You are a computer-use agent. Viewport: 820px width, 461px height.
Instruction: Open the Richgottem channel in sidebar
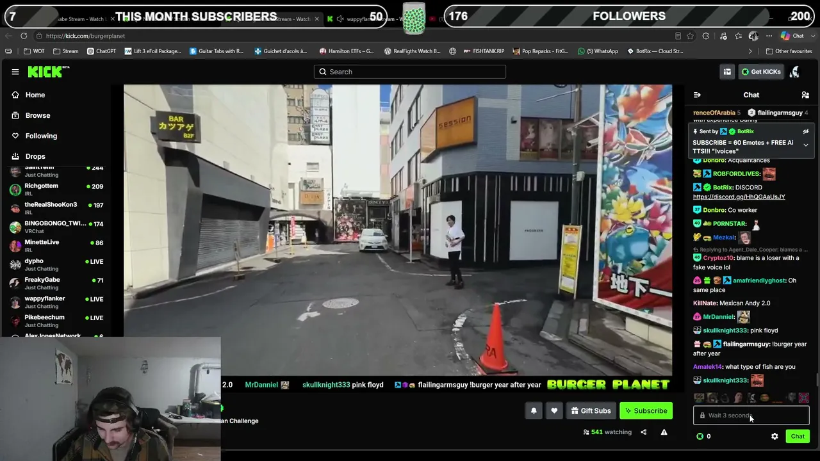[56, 190]
